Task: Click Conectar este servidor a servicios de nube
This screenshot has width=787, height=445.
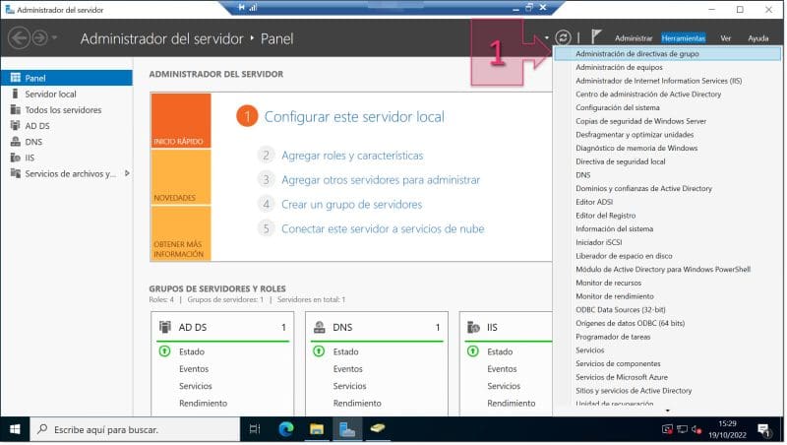Action: (383, 229)
